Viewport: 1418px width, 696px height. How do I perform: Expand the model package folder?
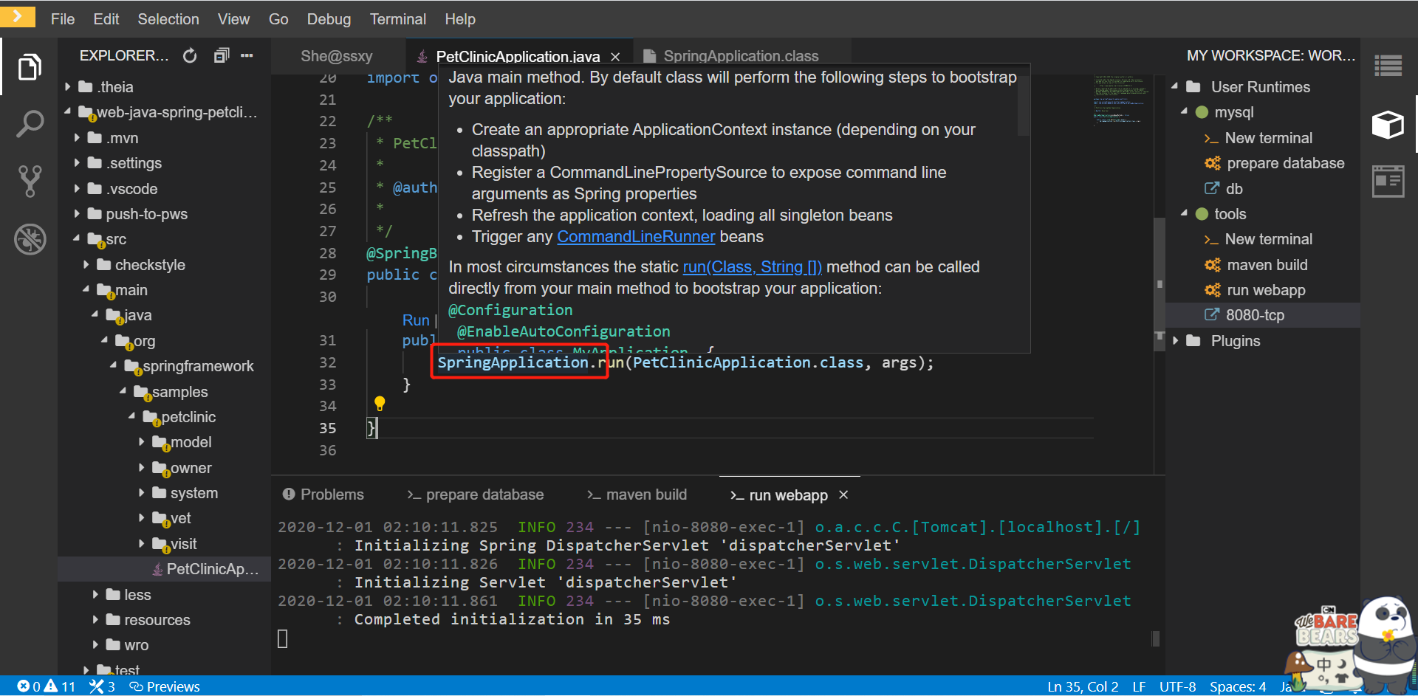pyautogui.click(x=142, y=442)
